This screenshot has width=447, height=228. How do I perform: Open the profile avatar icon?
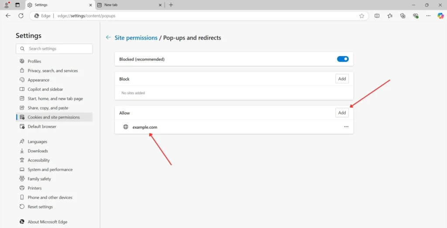pos(7,5)
